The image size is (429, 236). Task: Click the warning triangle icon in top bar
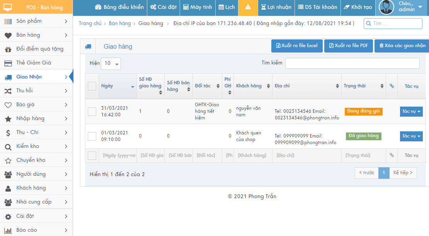point(248,7)
